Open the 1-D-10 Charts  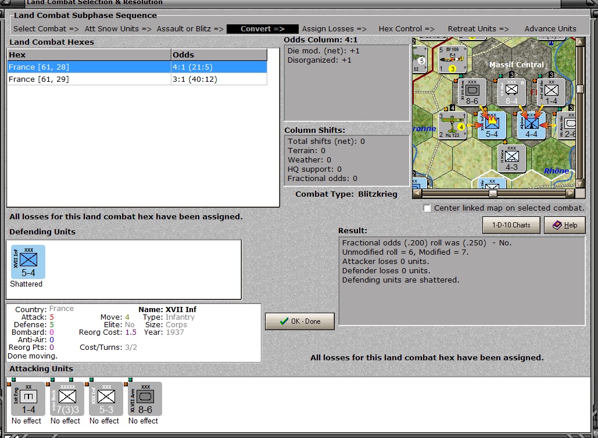511,225
